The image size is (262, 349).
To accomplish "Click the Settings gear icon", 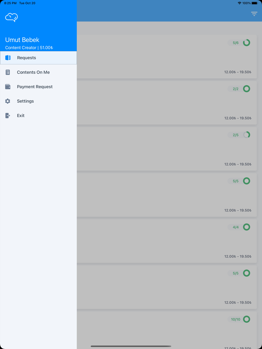I will [x=8, y=101].
